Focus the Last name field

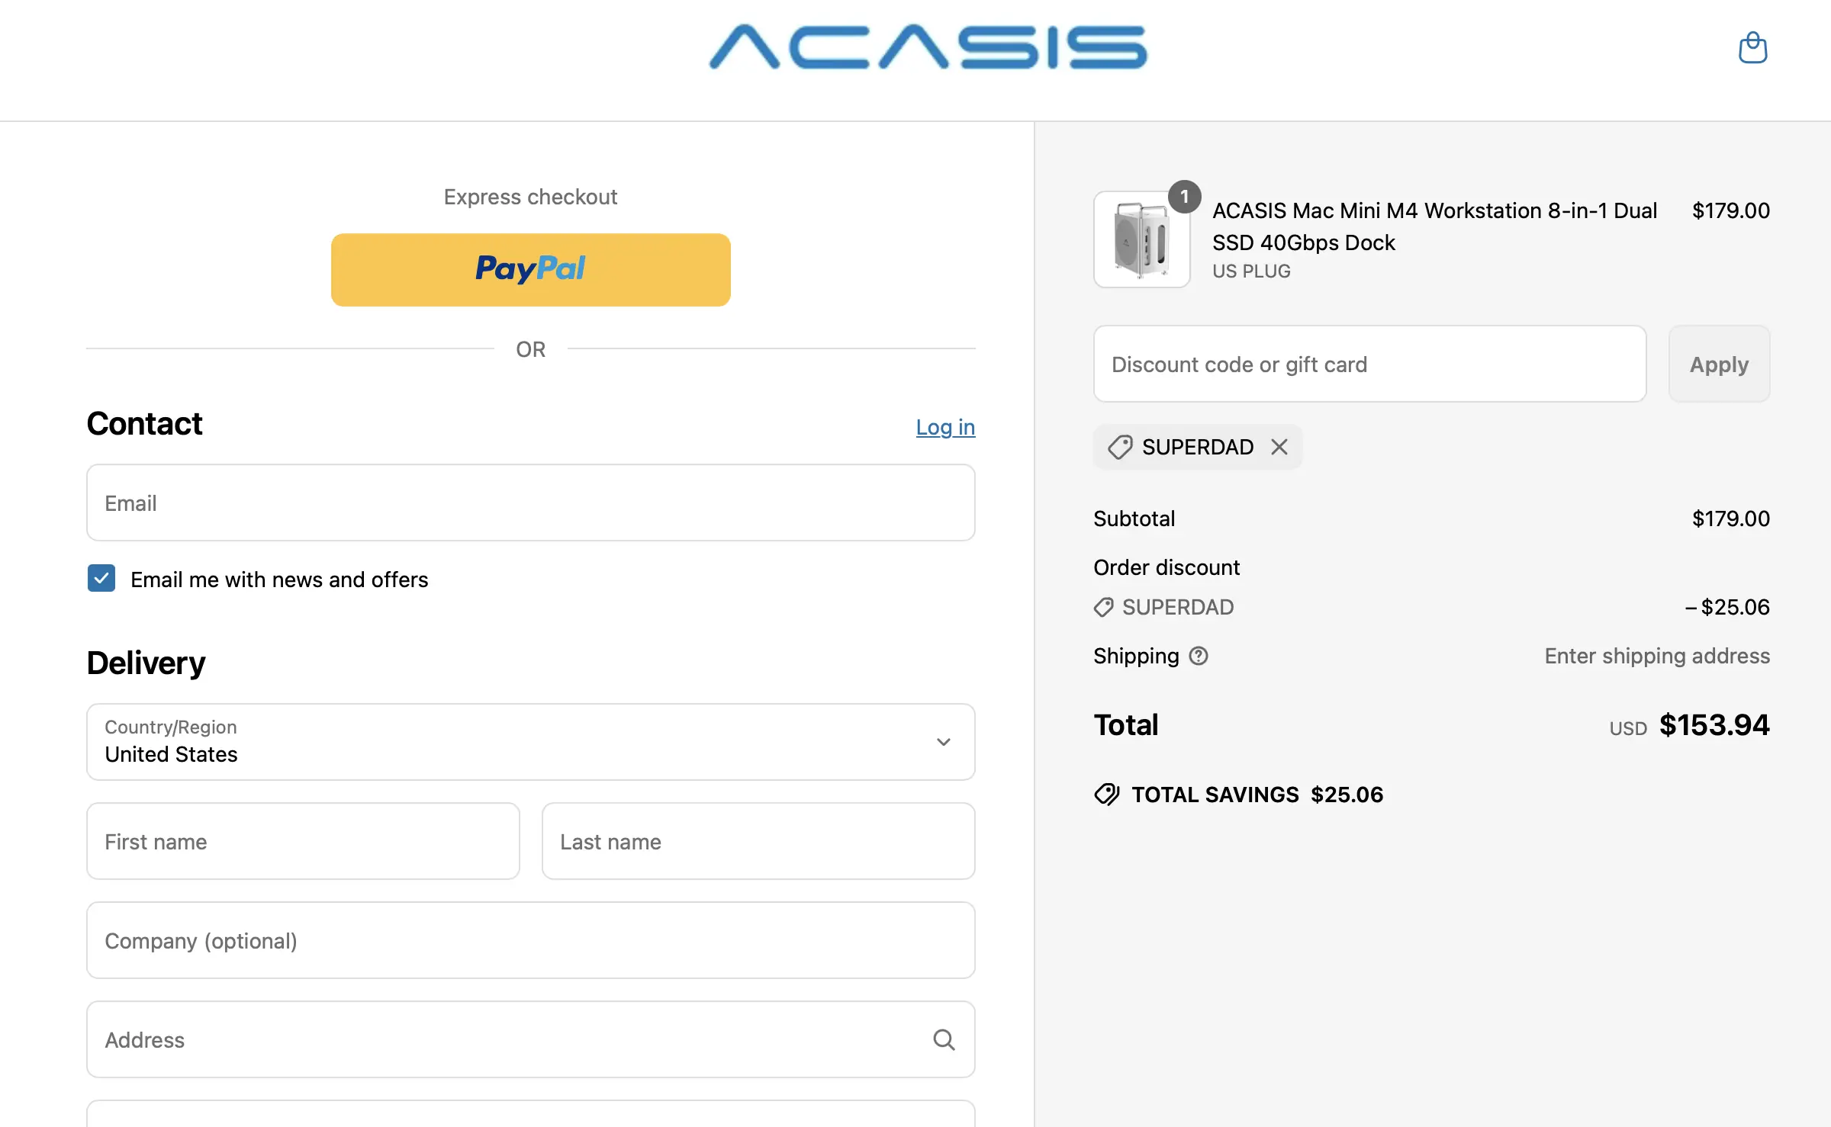pos(758,841)
